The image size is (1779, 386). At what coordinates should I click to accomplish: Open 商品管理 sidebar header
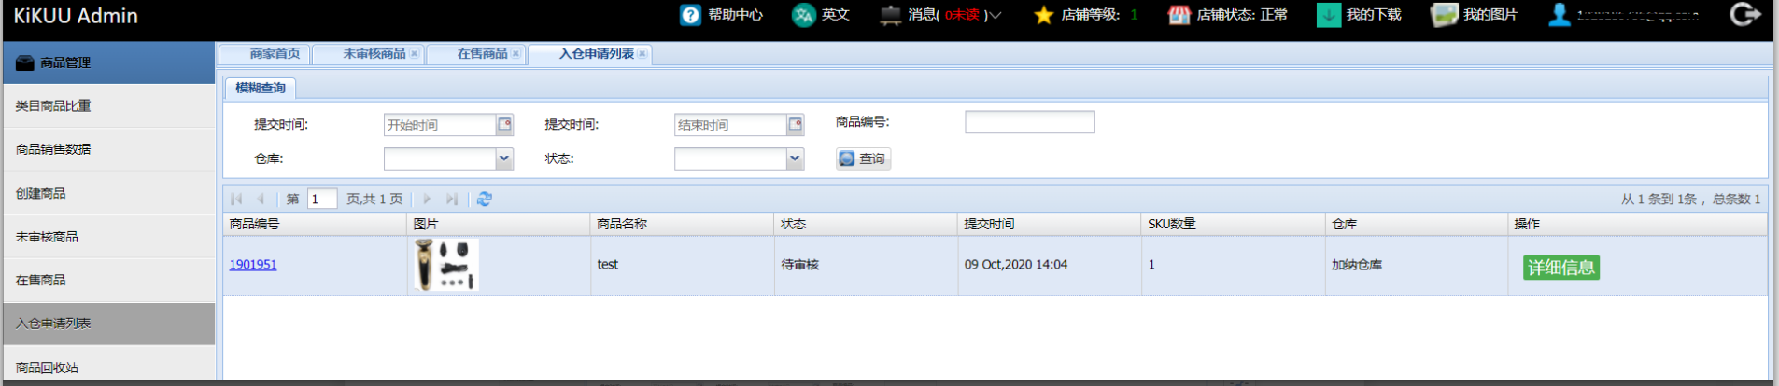[x=109, y=62]
